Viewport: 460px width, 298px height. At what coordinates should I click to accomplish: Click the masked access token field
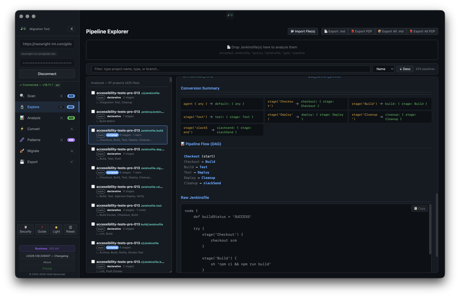[x=47, y=63]
